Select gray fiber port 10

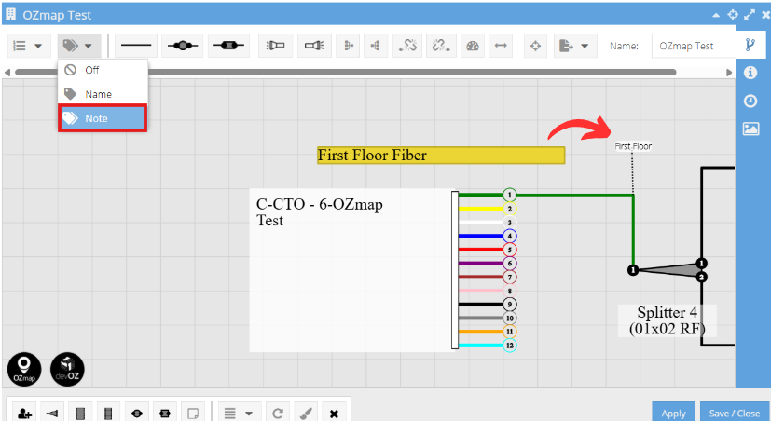510,319
